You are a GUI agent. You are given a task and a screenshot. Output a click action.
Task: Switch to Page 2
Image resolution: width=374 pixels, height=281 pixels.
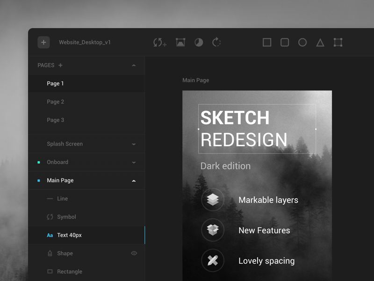pyautogui.click(x=56, y=102)
